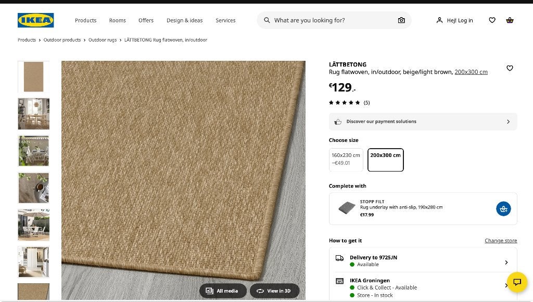Click Change store link
Image resolution: width=533 pixels, height=302 pixels.
tap(501, 241)
